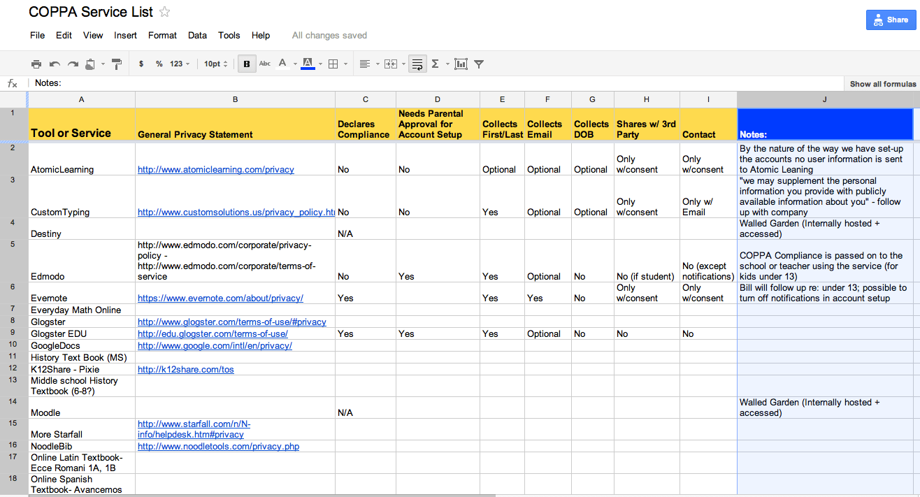Click the Filter funnel icon
Screen dimensions: 920x497
[479, 64]
